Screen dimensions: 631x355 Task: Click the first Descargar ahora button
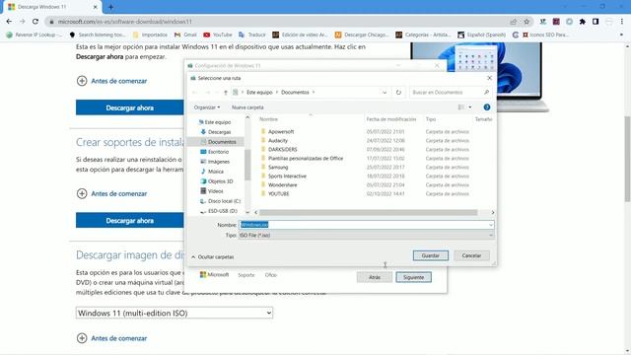coord(129,107)
